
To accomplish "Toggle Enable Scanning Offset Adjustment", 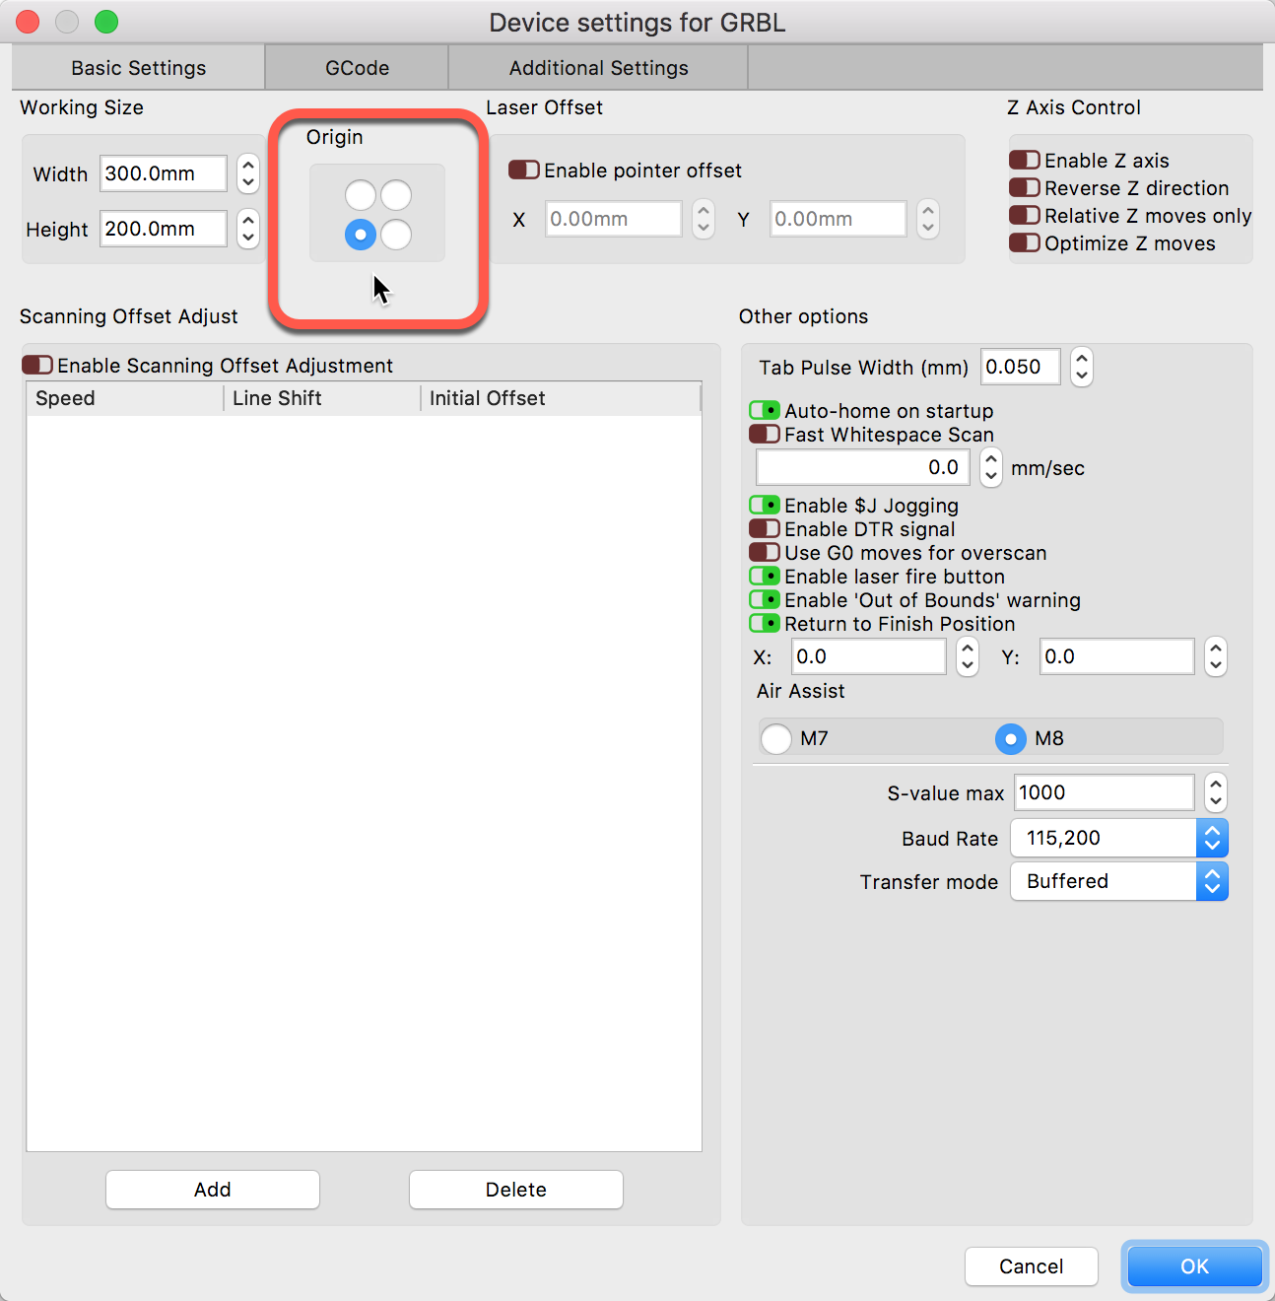I will [x=37, y=365].
